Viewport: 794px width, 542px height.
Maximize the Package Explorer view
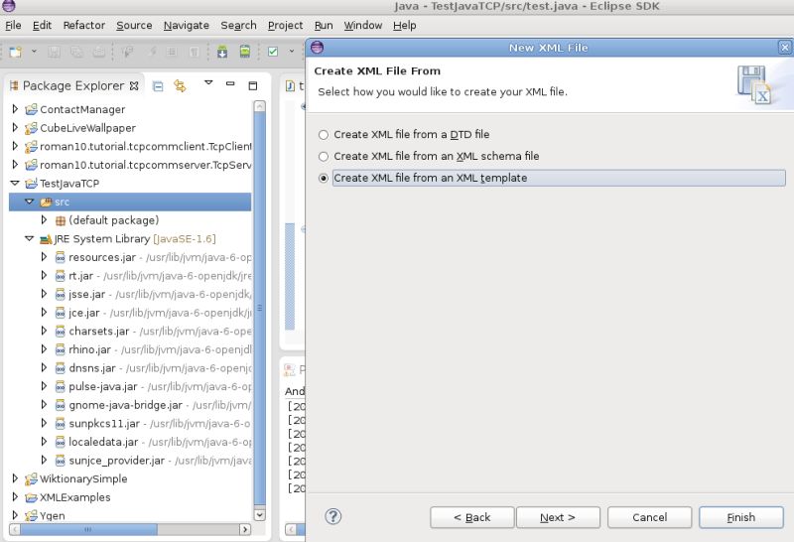point(253,85)
